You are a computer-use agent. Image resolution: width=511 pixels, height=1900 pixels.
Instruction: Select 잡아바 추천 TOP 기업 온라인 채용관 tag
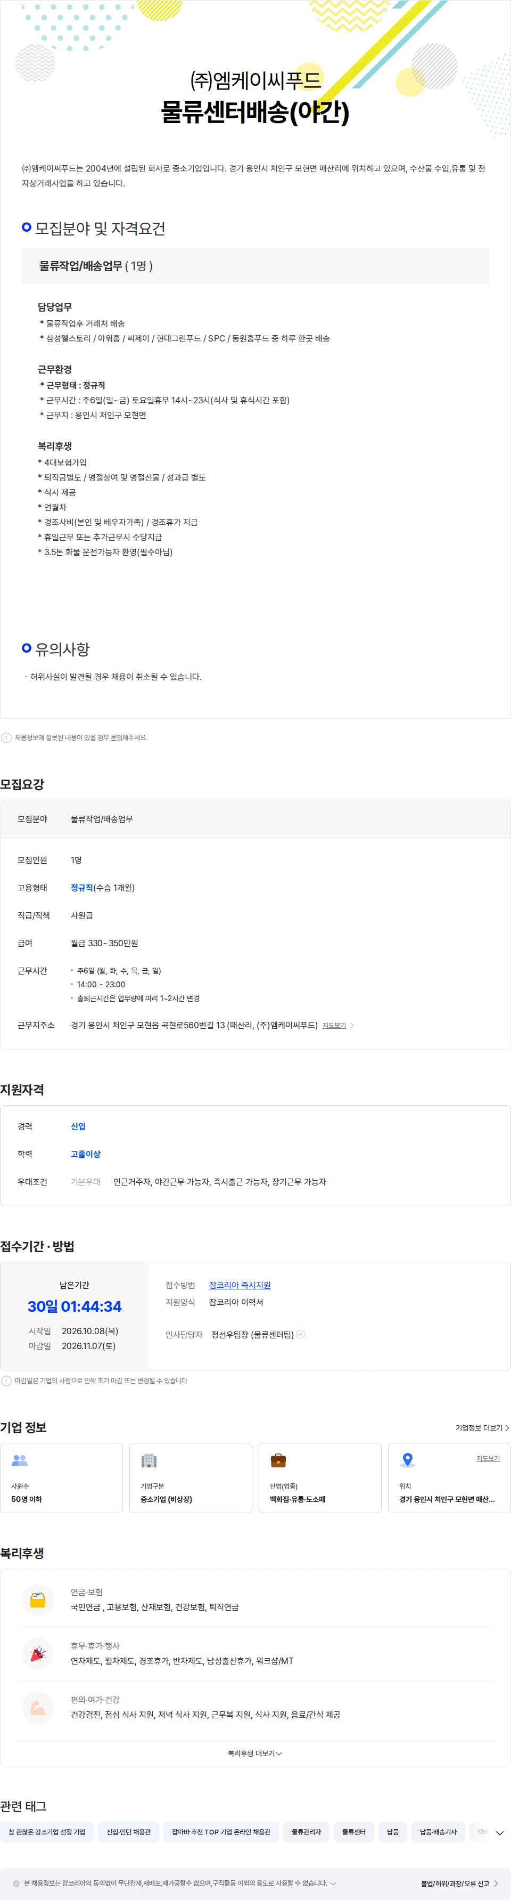click(221, 1832)
